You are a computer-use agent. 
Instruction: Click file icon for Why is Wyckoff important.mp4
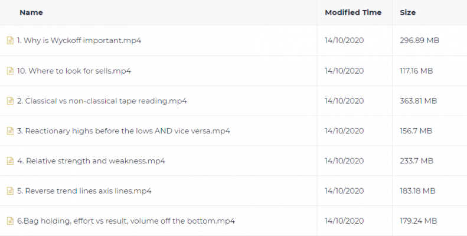(10, 41)
